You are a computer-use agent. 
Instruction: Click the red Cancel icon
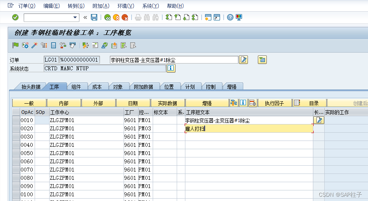pyautogui.click(x=125, y=17)
